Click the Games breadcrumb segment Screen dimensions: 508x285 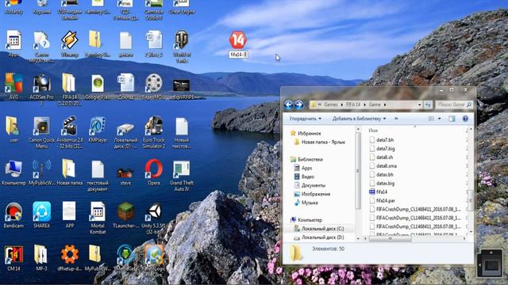331,104
